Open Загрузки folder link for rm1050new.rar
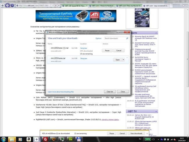This screenshot has height=142, width=189. (x=83, y=58)
